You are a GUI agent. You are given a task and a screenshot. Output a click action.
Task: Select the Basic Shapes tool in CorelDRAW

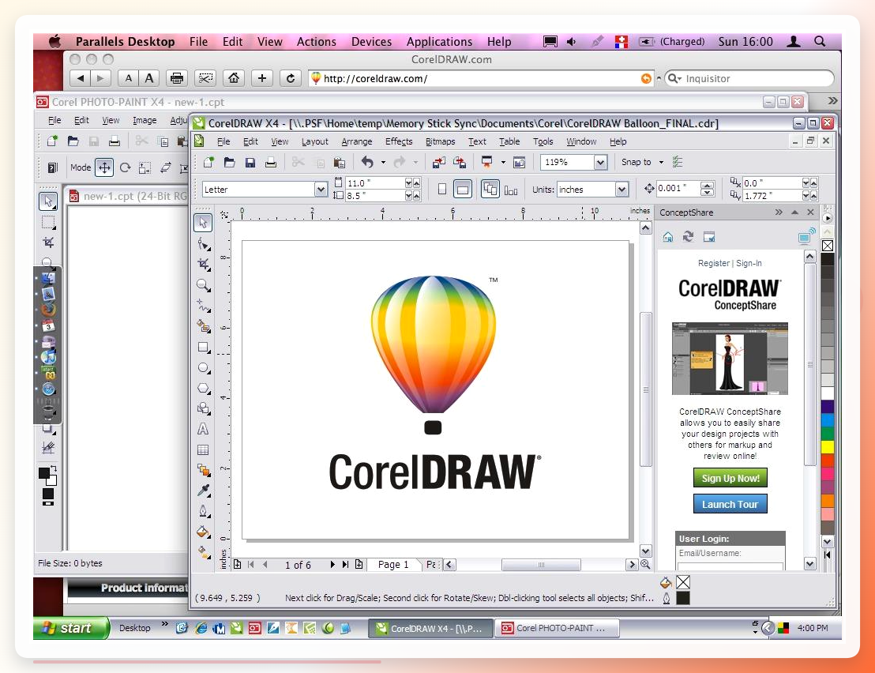203,408
